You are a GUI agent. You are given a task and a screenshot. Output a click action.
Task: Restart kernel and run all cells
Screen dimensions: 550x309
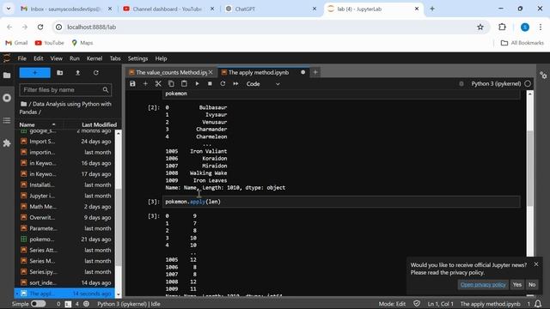click(x=235, y=84)
